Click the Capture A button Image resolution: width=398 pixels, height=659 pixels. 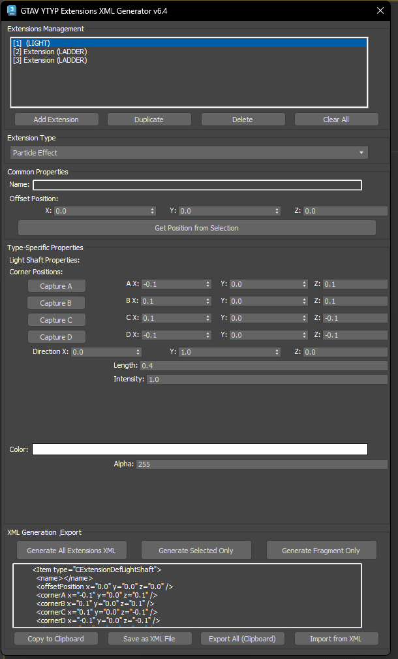56,286
